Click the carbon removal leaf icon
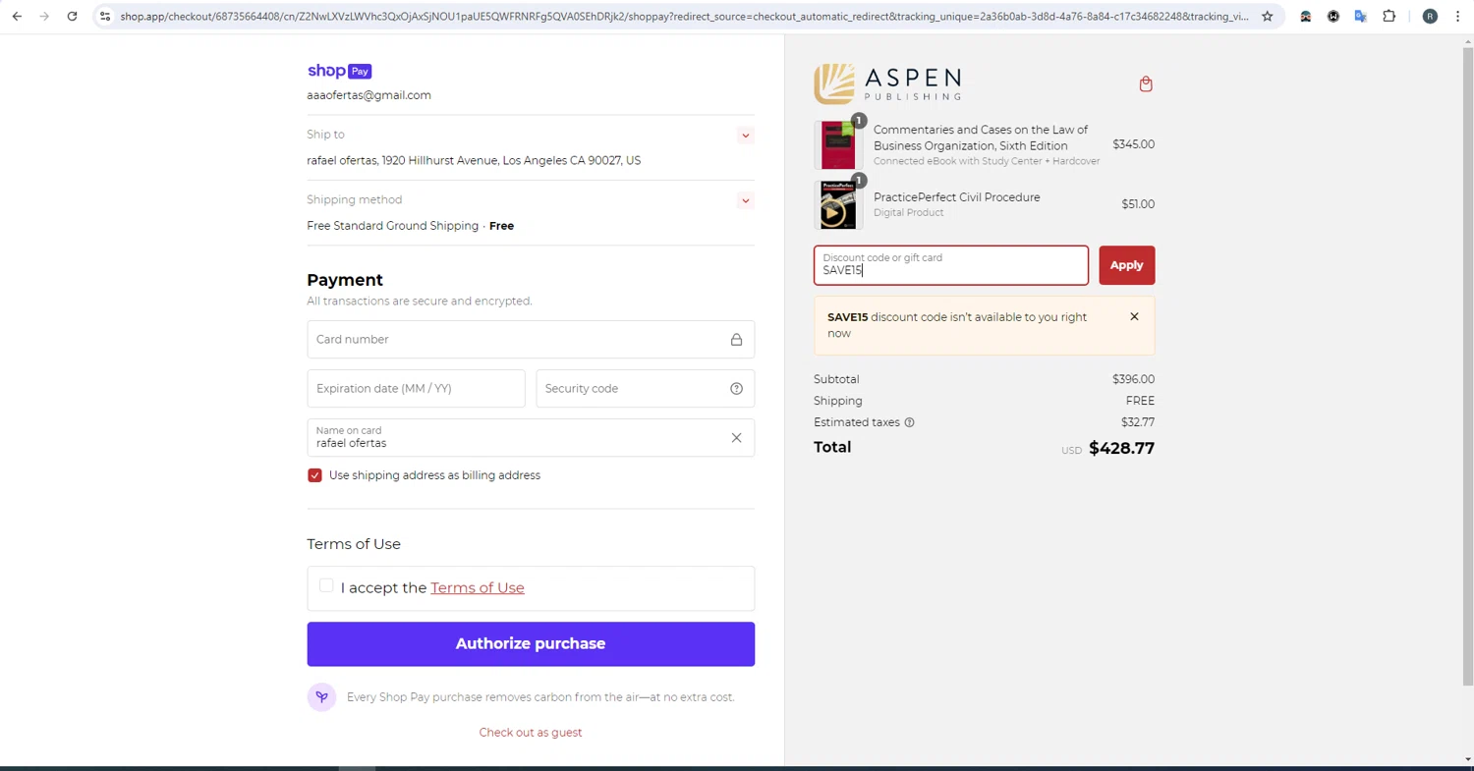The width and height of the screenshot is (1474, 771). click(321, 697)
